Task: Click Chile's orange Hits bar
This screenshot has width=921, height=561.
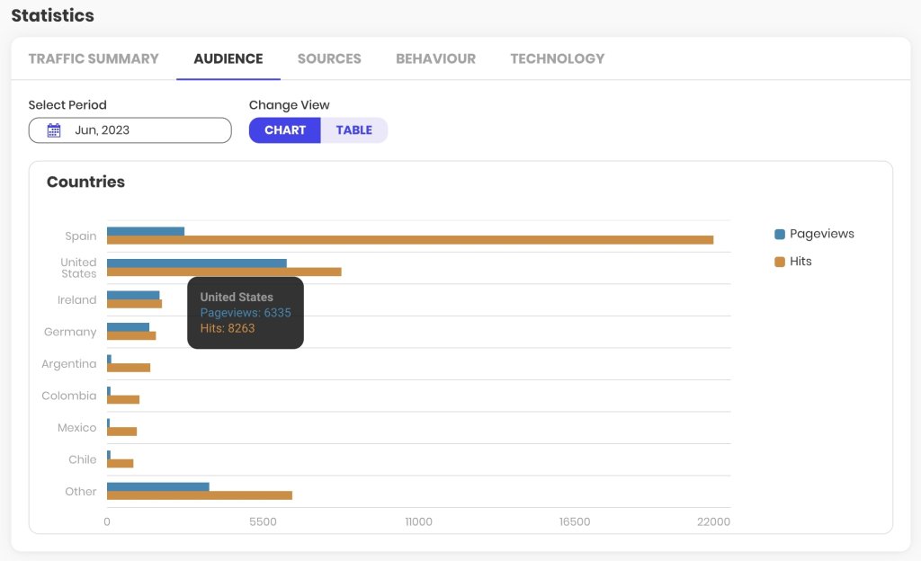Action: click(121, 464)
